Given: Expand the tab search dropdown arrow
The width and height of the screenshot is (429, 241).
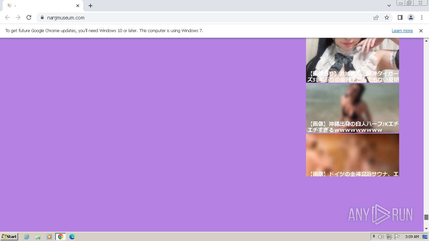Looking at the screenshot, I should 389,6.
